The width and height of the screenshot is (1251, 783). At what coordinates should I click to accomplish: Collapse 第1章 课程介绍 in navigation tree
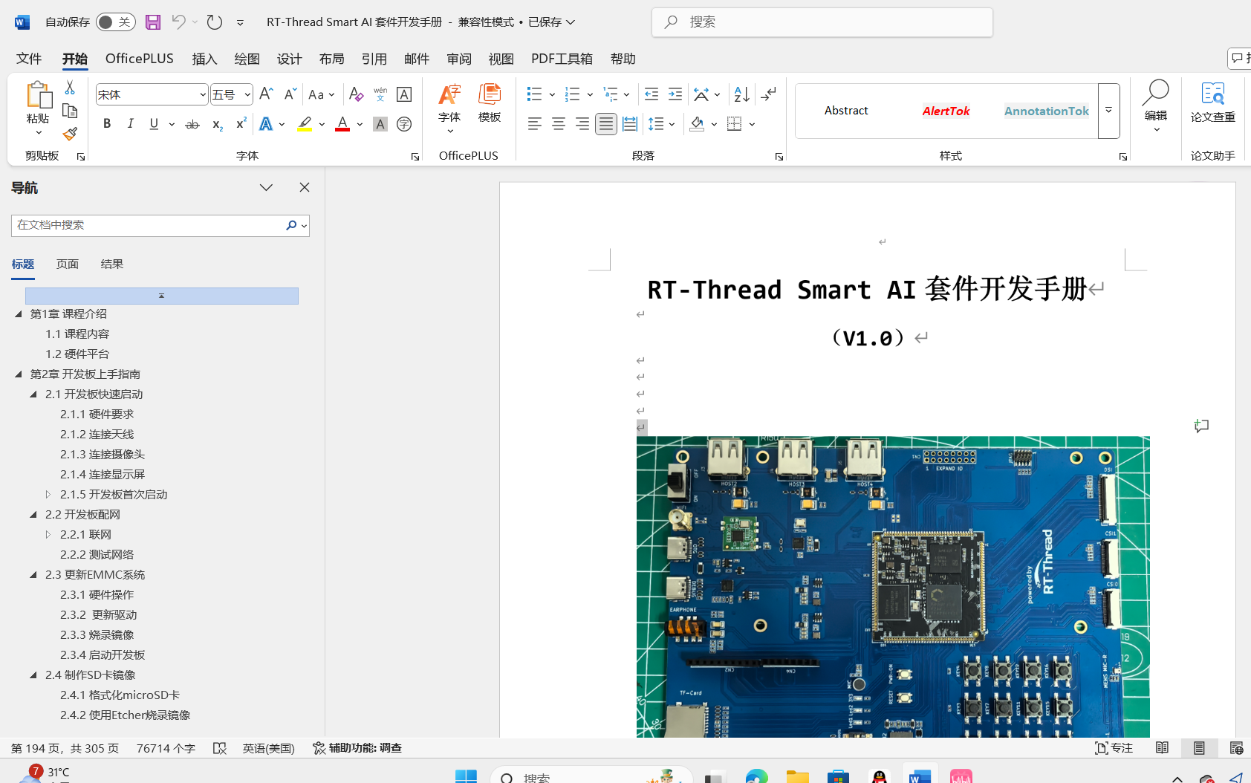pos(19,313)
